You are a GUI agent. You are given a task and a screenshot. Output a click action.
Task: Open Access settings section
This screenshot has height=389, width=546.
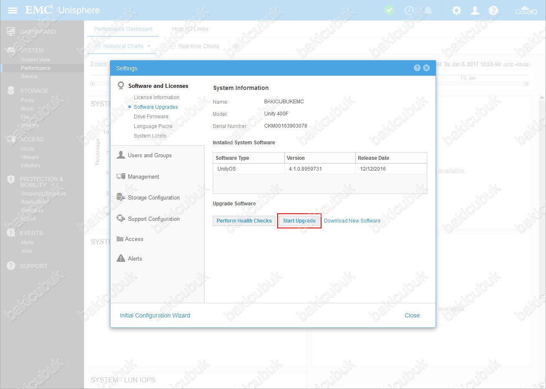[134, 239]
